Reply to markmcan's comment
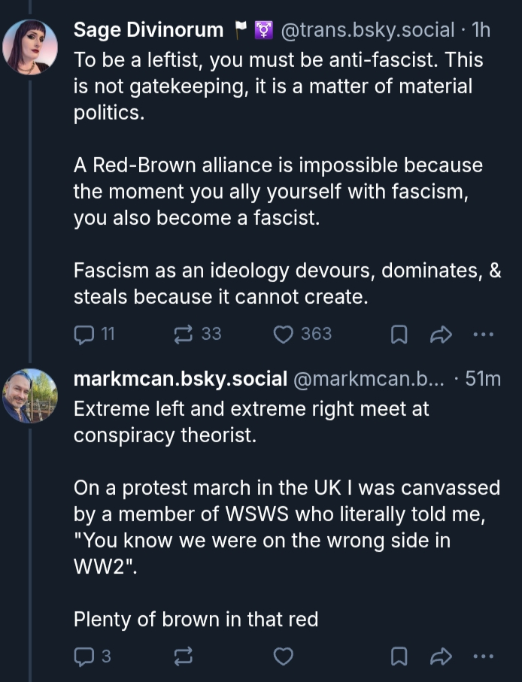The image size is (522, 682). coord(84,656)
